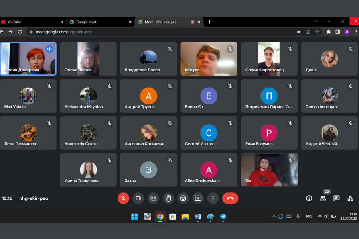Click Андрей Трусов's orange avatar

[149, 96]
